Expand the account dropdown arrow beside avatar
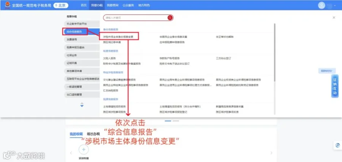342x162 pixels. click(x=335, y=6)
